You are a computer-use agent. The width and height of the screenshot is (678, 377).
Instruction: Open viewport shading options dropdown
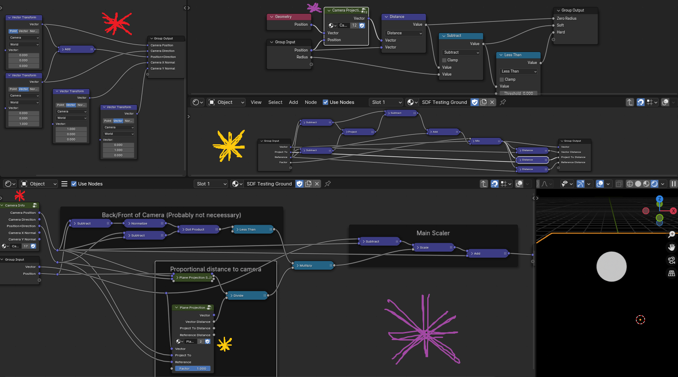point(663,184)
